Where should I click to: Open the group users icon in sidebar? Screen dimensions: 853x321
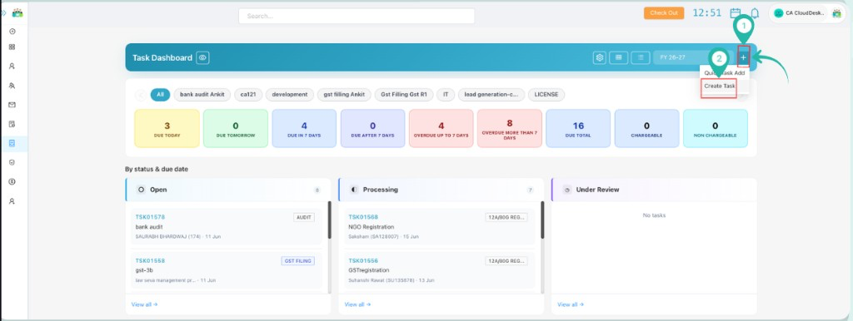coord(12,86)
